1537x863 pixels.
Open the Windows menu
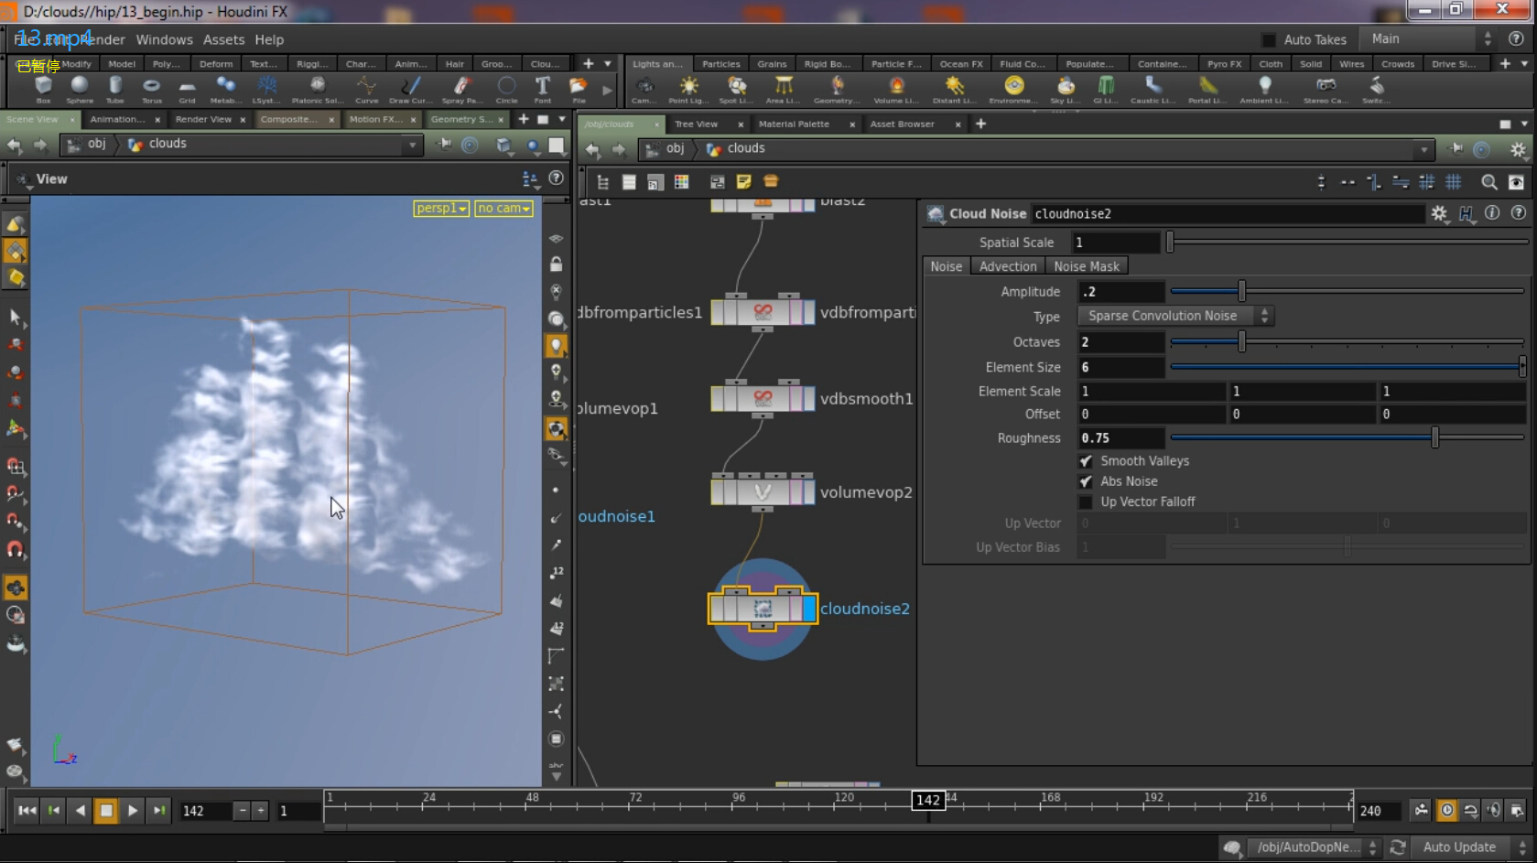[165, 39]
